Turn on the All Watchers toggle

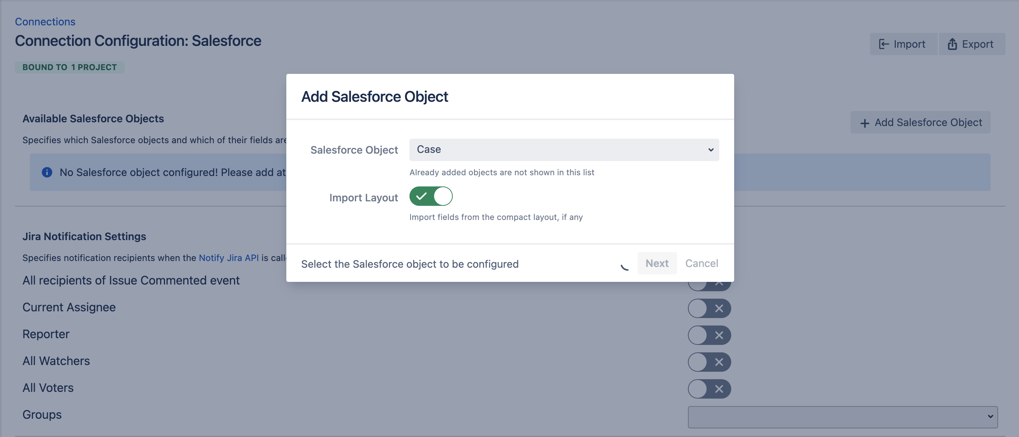coord(709,362)
